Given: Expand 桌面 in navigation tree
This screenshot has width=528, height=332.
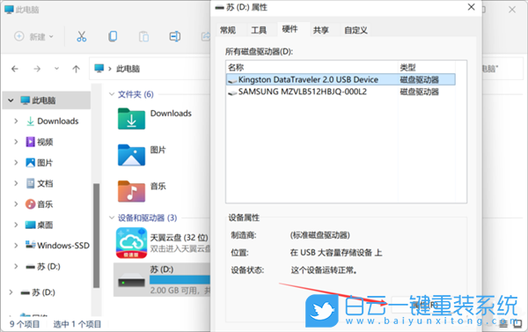Looking at the screenshot, I should 16,225.
